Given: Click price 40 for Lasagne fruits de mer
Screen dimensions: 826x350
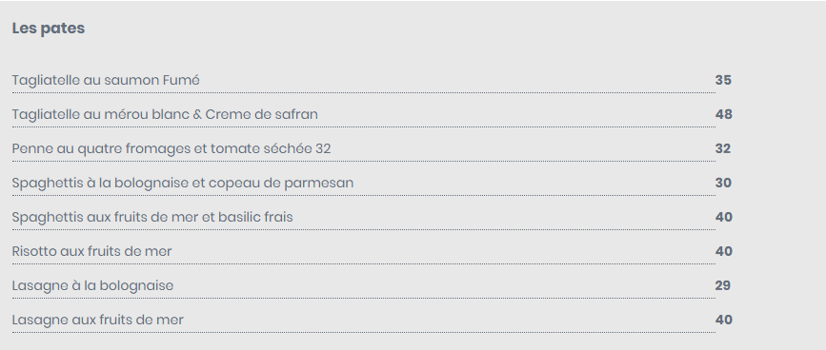Looking at the screenshot, I should click(x=724, y=320).
